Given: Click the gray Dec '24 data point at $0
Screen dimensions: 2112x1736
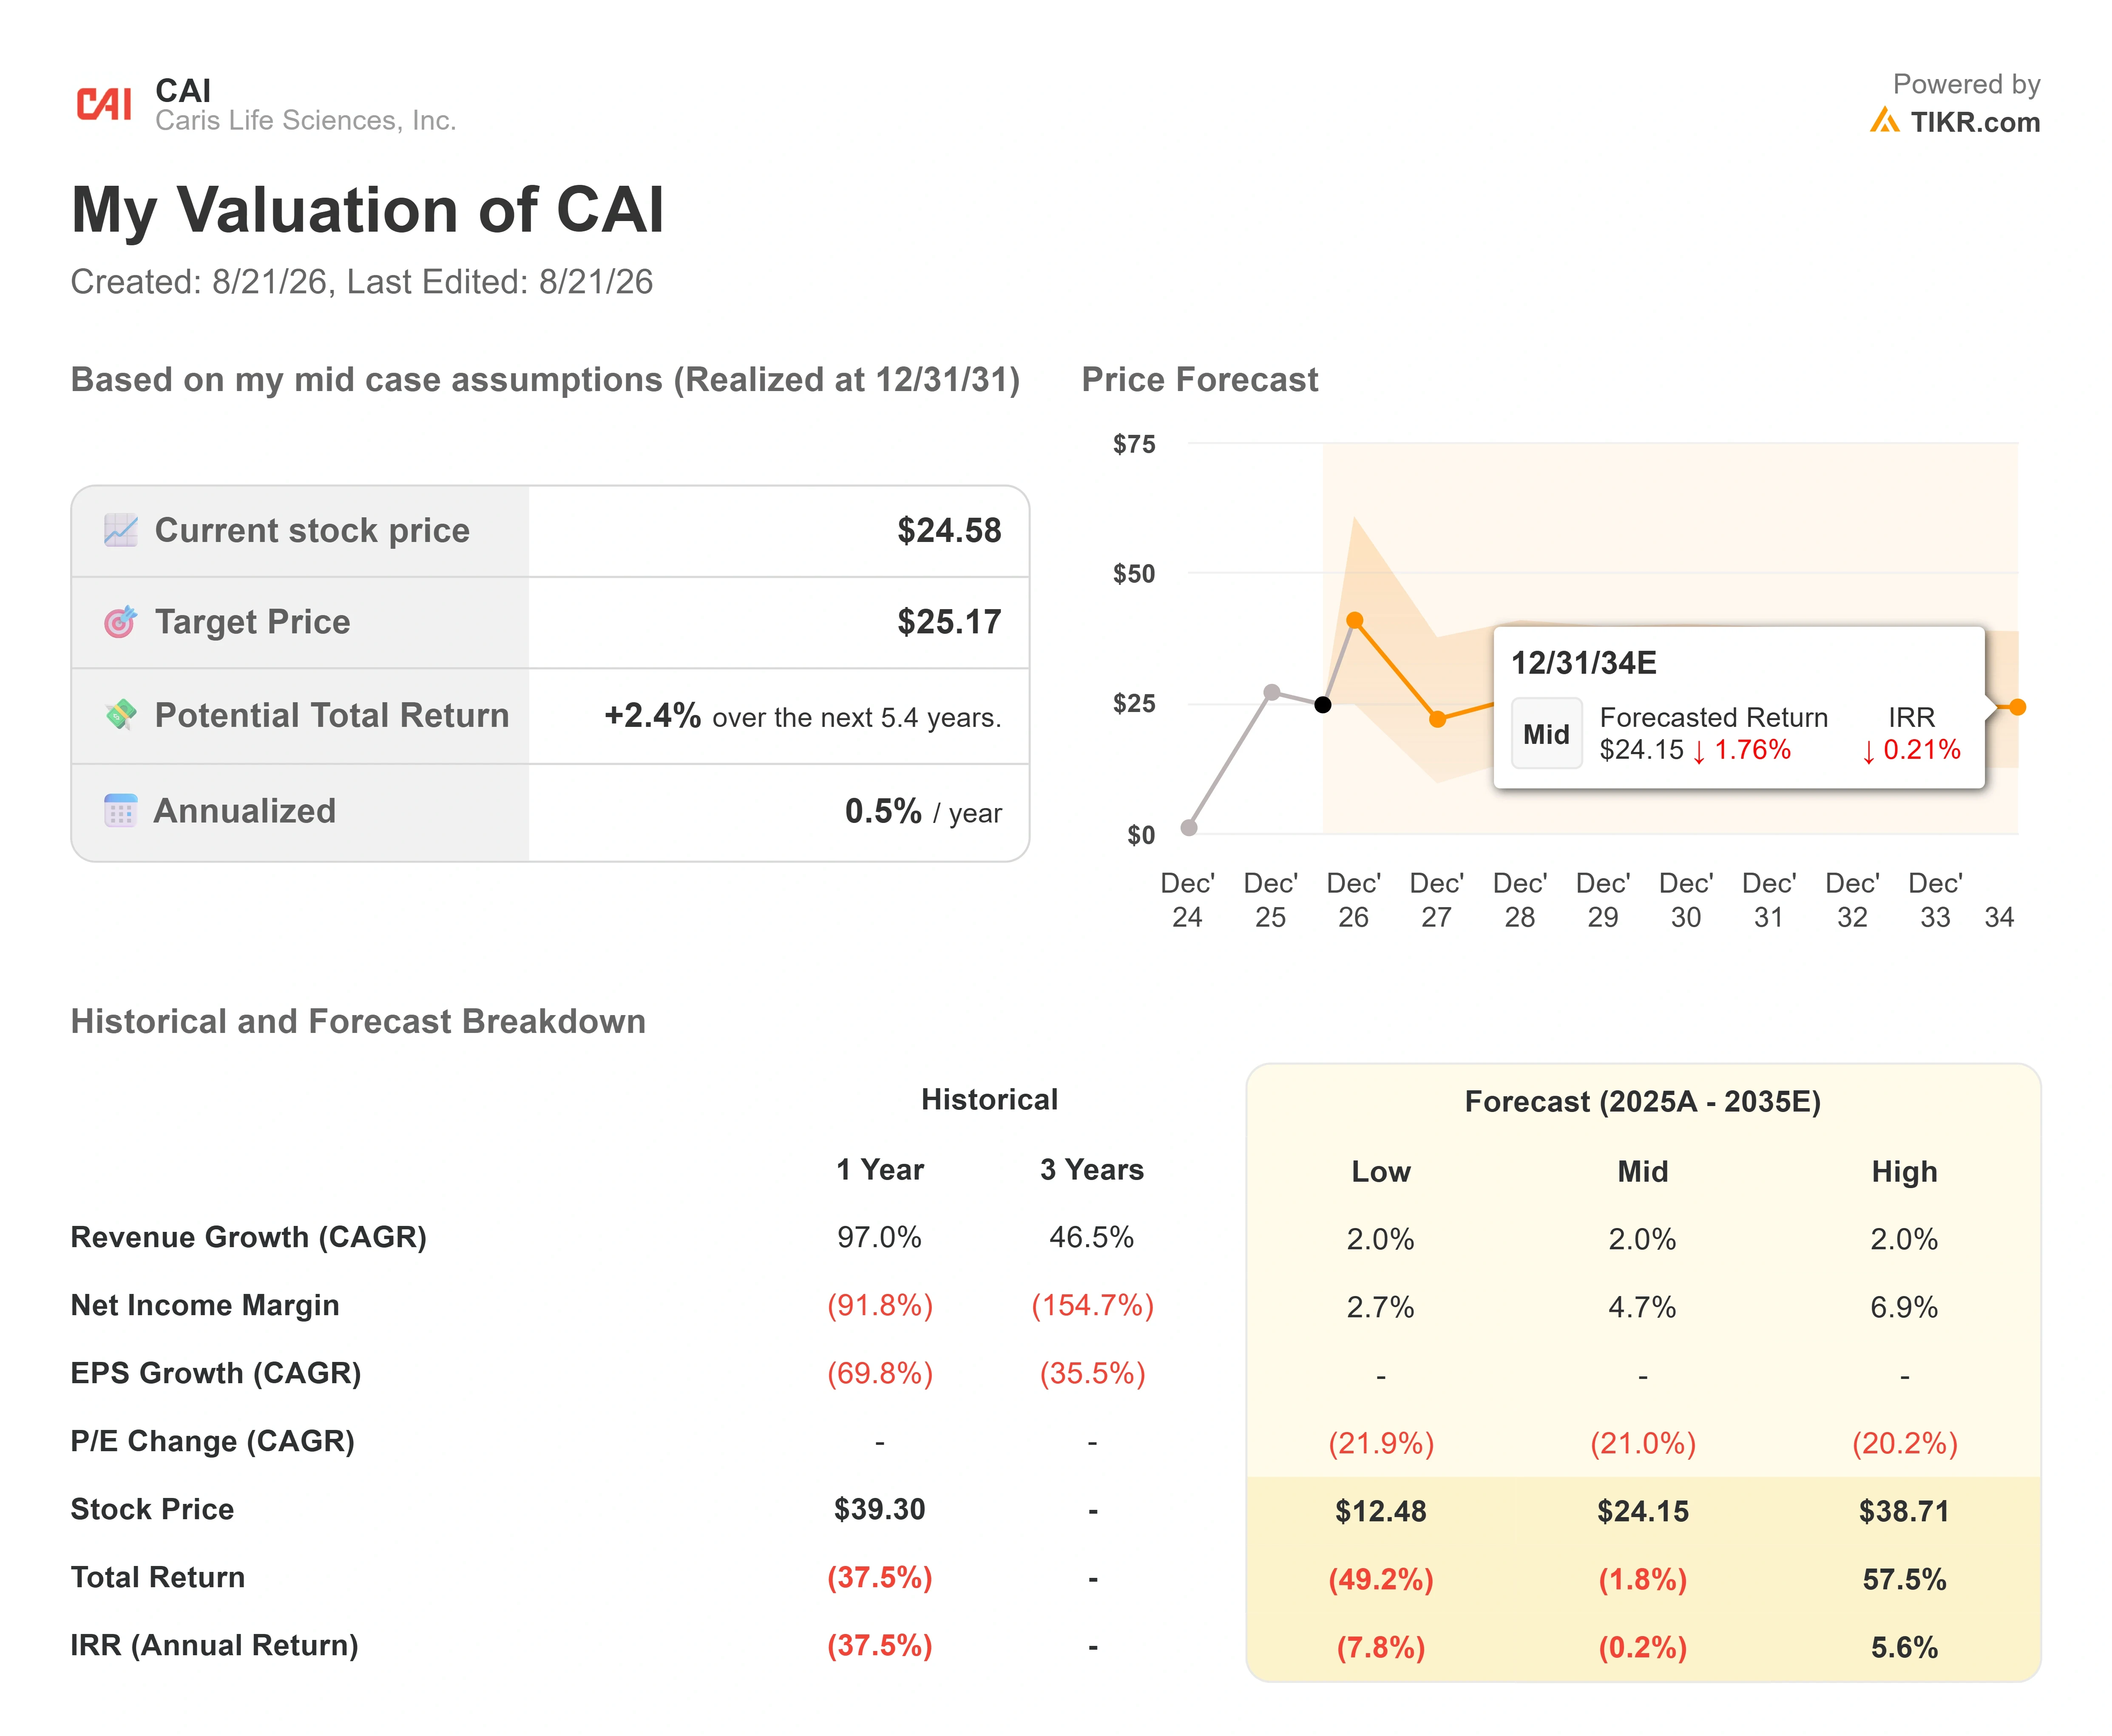Looking at the screenshot, I should click(x=1189, y=827).
